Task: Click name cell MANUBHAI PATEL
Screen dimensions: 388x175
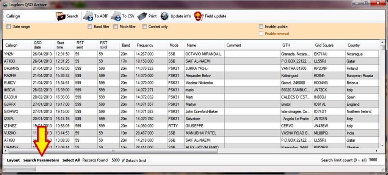Action: 204,133
